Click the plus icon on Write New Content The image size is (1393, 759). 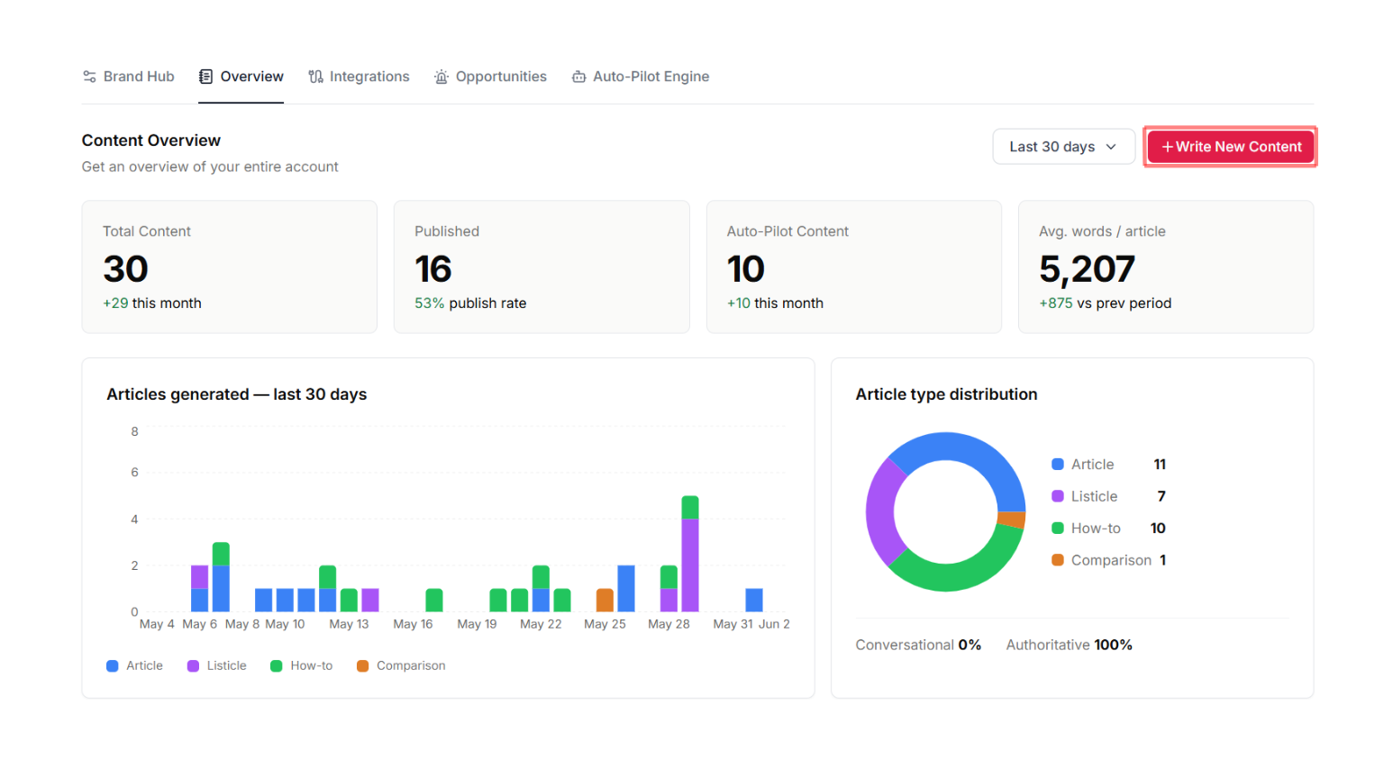[x=1167, y=147]
